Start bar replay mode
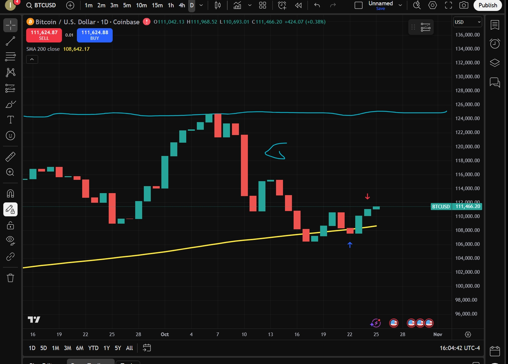 tap(298, 5)
